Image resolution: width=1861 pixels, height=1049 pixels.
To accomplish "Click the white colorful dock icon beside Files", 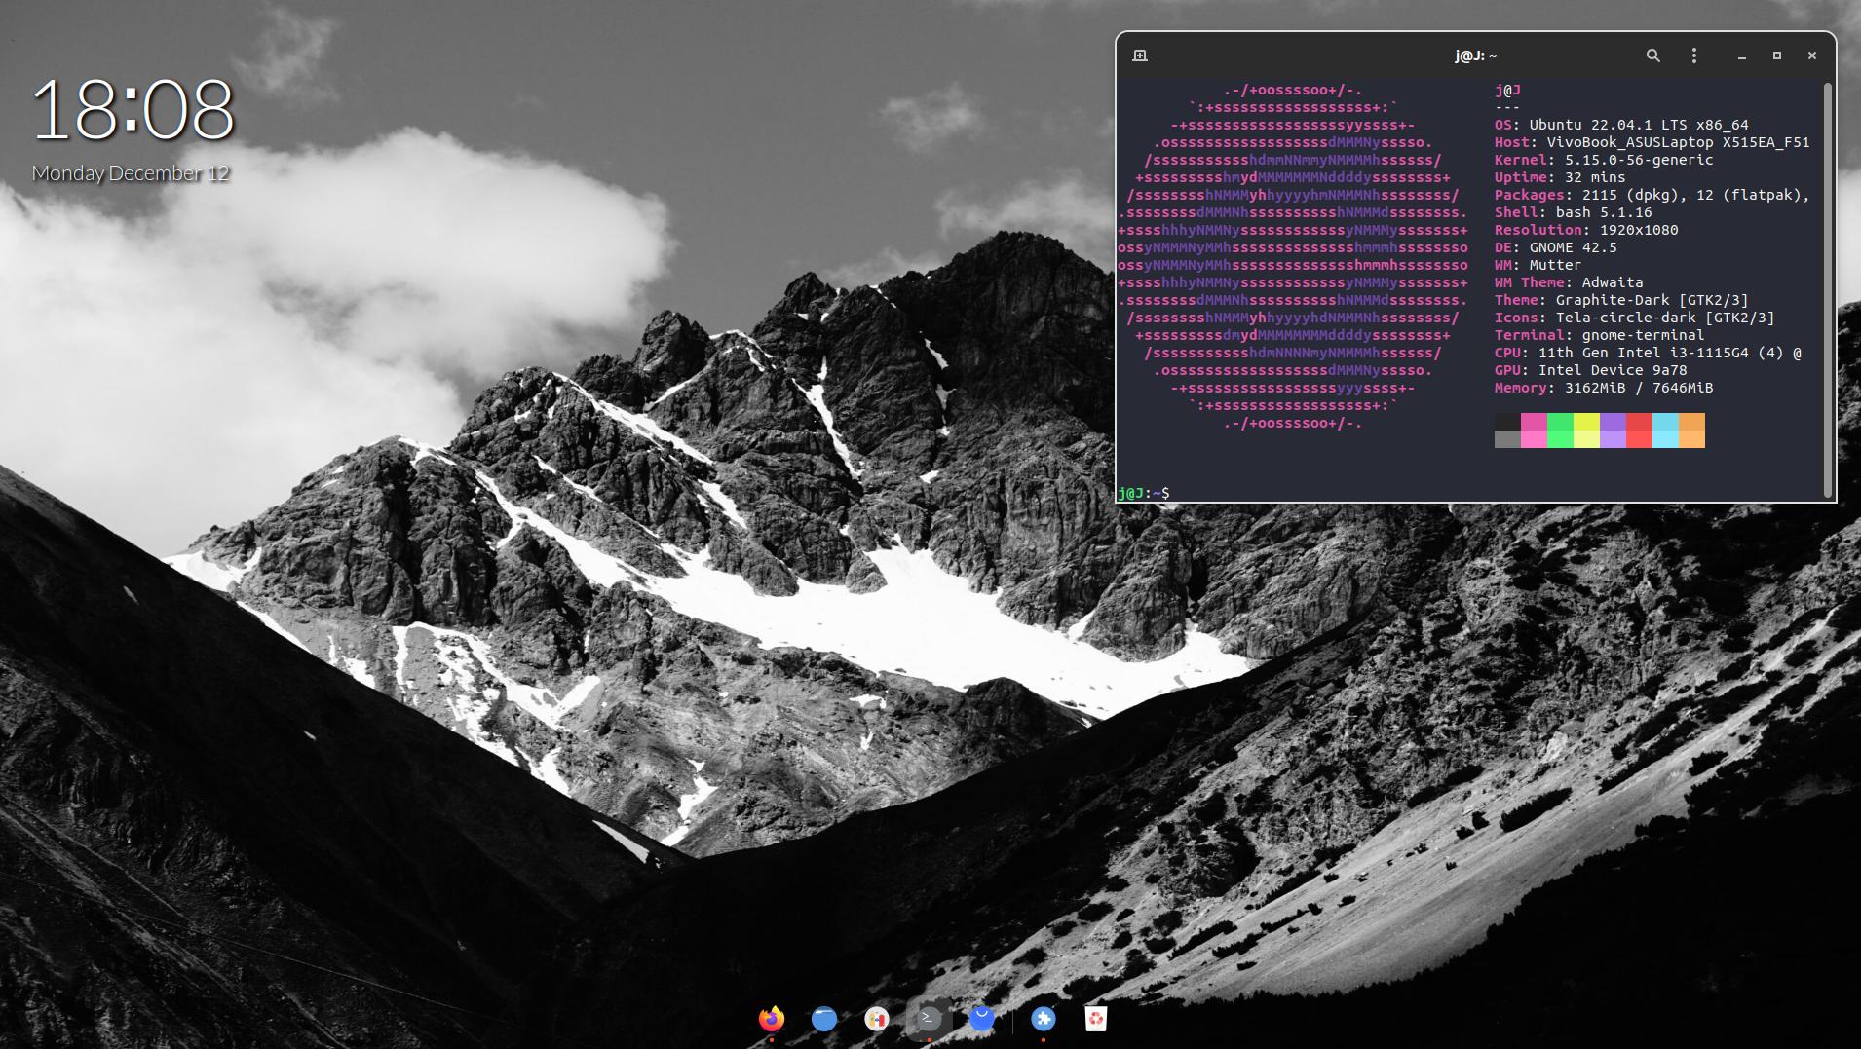I will tap(877, 1019).
